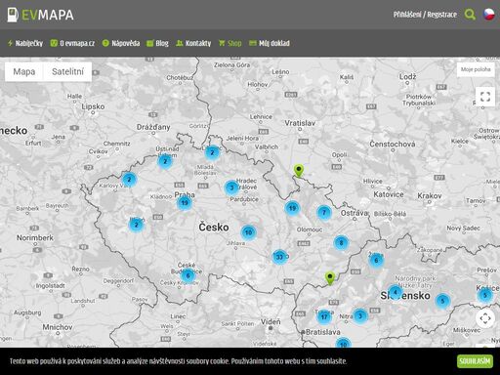Image resolution: width=500 pixels, height=375 pixels.
Task: Switch to Mapa view
Action: [x=24, y=71]
